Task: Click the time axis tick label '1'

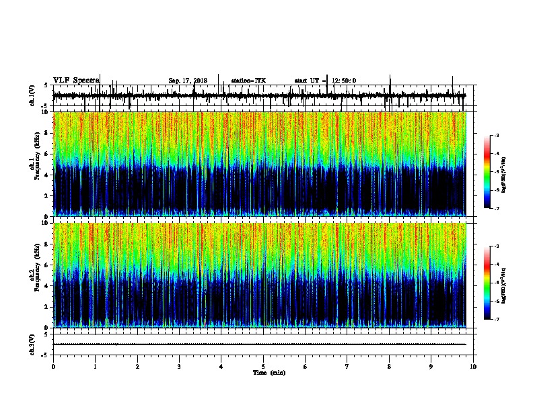Action: tap(95, 367)
